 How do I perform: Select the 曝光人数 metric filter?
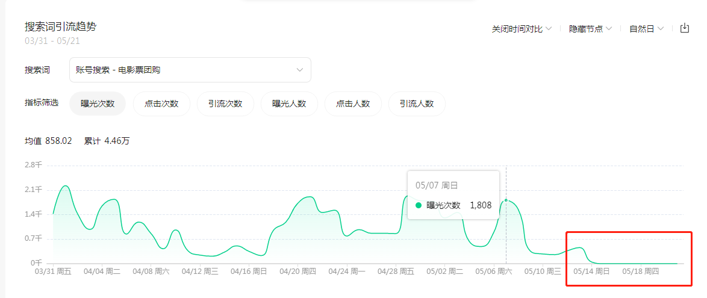point(289,104)
